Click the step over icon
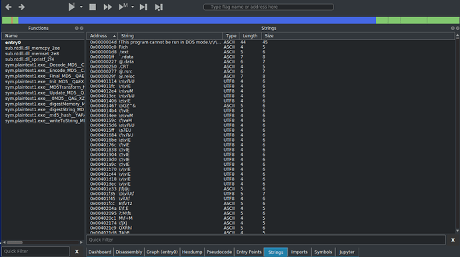 159,7
